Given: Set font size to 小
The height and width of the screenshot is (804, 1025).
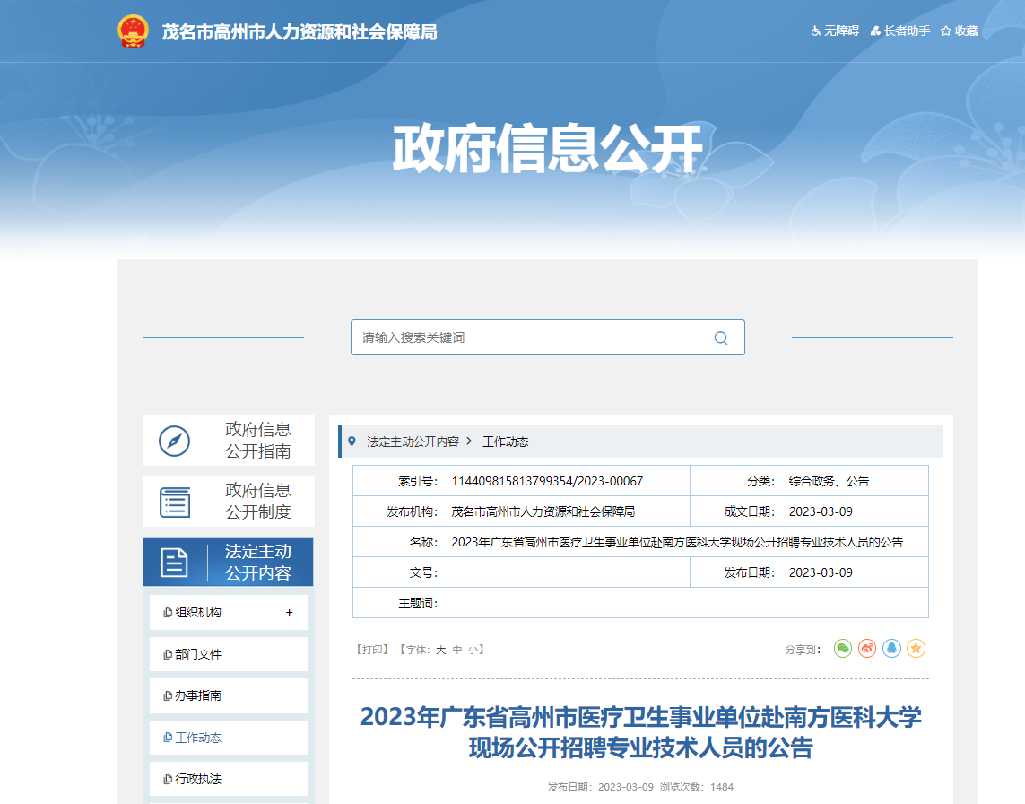Looking at the screenshot, I should [473, 650].
